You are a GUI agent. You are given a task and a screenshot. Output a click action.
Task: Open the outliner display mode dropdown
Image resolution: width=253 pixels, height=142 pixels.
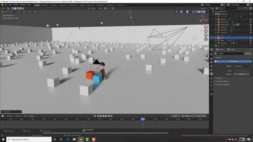coord(213,8)
